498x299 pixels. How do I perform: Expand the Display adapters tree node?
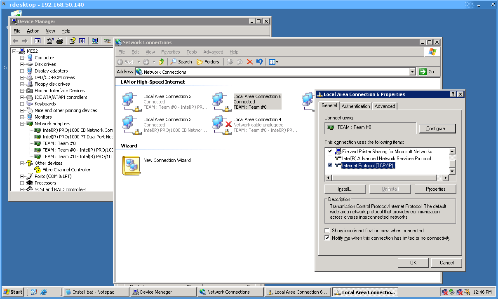click(x=22, y=71)
